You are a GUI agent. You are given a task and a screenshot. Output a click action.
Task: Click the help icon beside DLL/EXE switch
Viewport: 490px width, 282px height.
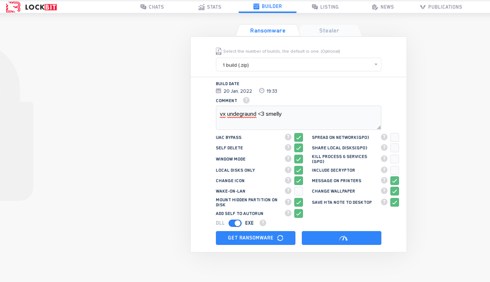point(263,223)
